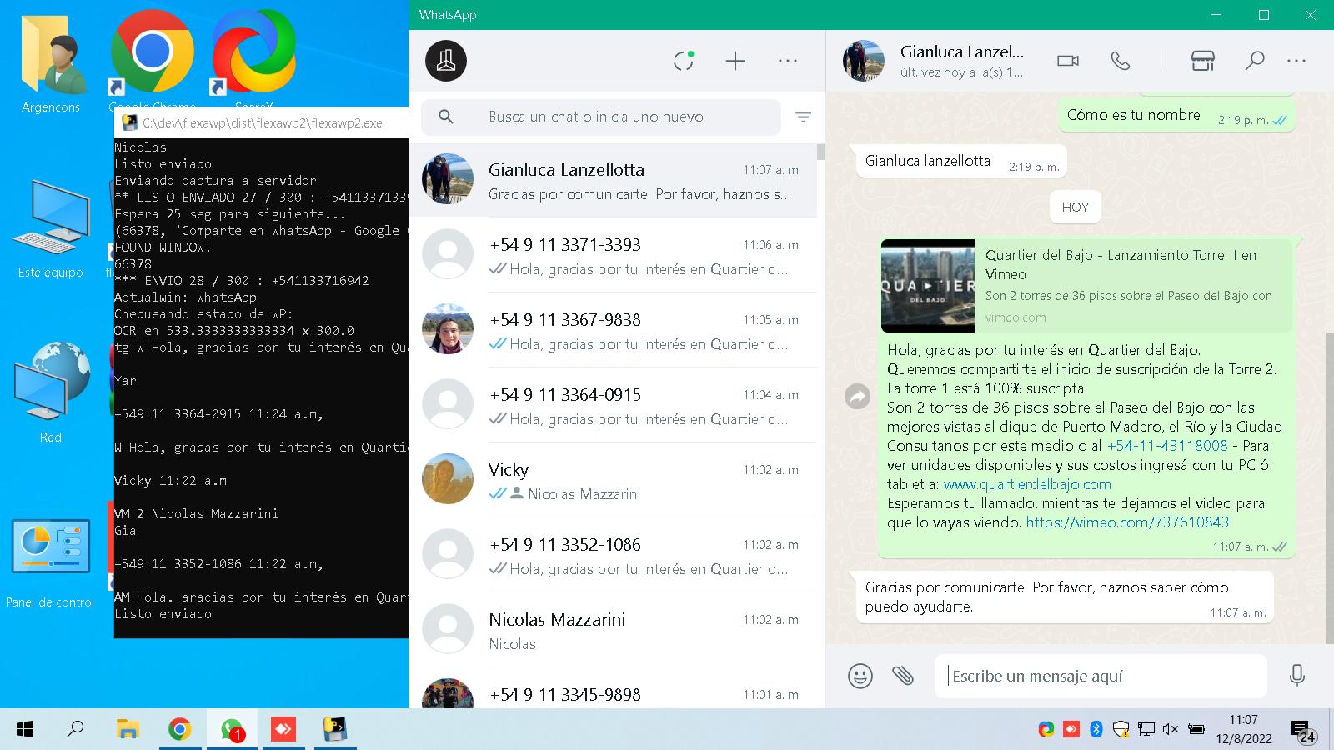
Task: Click the 'Busca un chat' search field
Action: pyautogui.click(x=601, y=117)
